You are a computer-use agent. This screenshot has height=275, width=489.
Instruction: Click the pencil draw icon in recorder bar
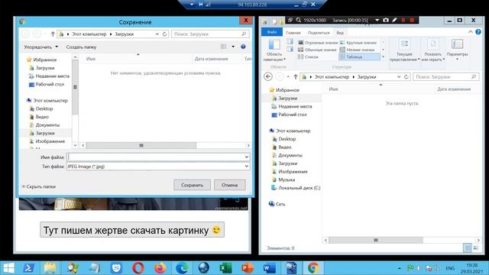click(x=394, y=20)
